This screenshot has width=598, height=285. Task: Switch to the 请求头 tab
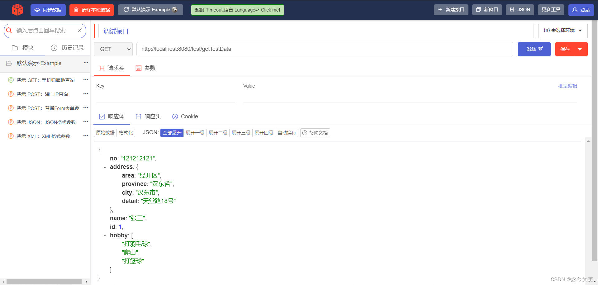pos(112,68)
